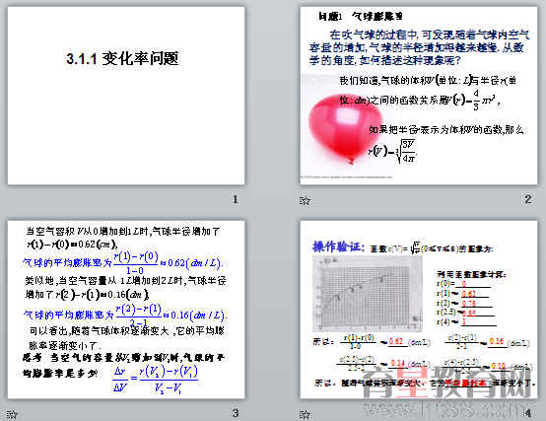Click the animation star icon below slide 4

click(x=305, y=414)
